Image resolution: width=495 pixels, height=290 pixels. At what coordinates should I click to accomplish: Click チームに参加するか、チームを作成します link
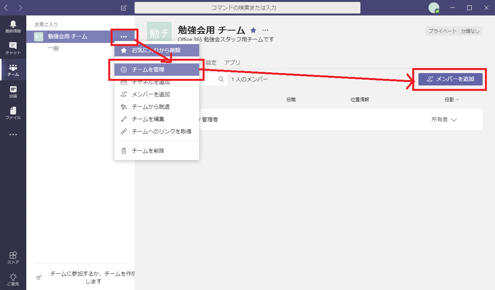[92, 278]
